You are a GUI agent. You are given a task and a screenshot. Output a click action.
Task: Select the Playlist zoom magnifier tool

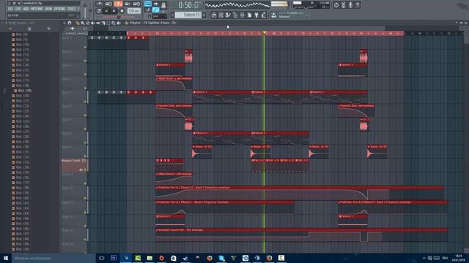tap(114, 23)
